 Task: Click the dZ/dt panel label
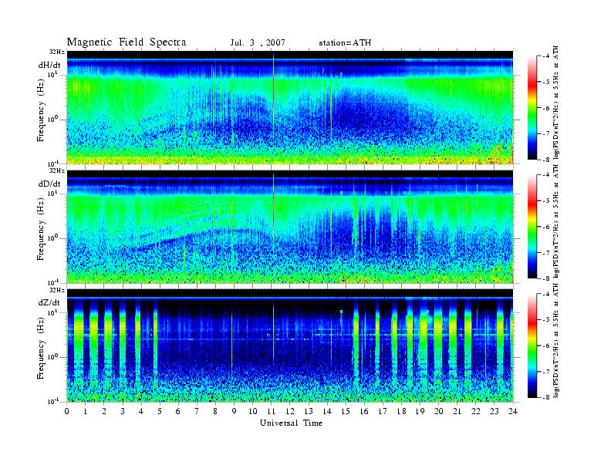tap(49, 302)
